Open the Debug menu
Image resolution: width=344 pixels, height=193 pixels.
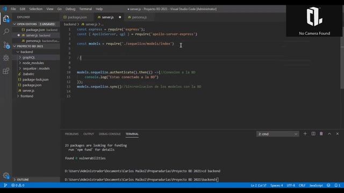coord(70,9)
